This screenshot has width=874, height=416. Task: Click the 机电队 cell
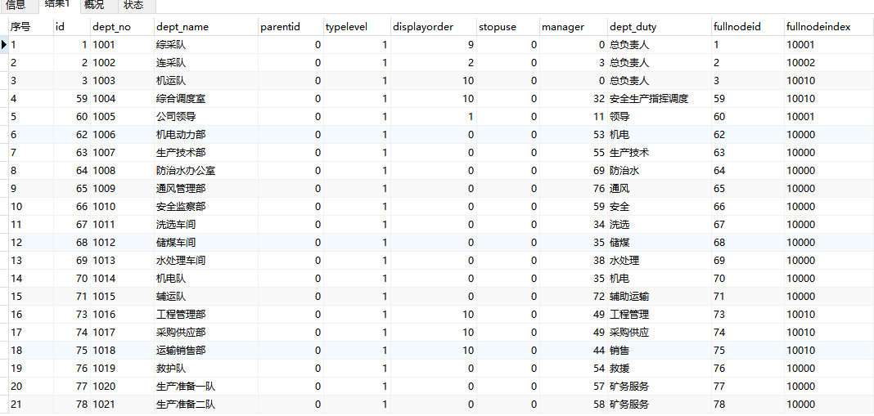coord(206,279)
